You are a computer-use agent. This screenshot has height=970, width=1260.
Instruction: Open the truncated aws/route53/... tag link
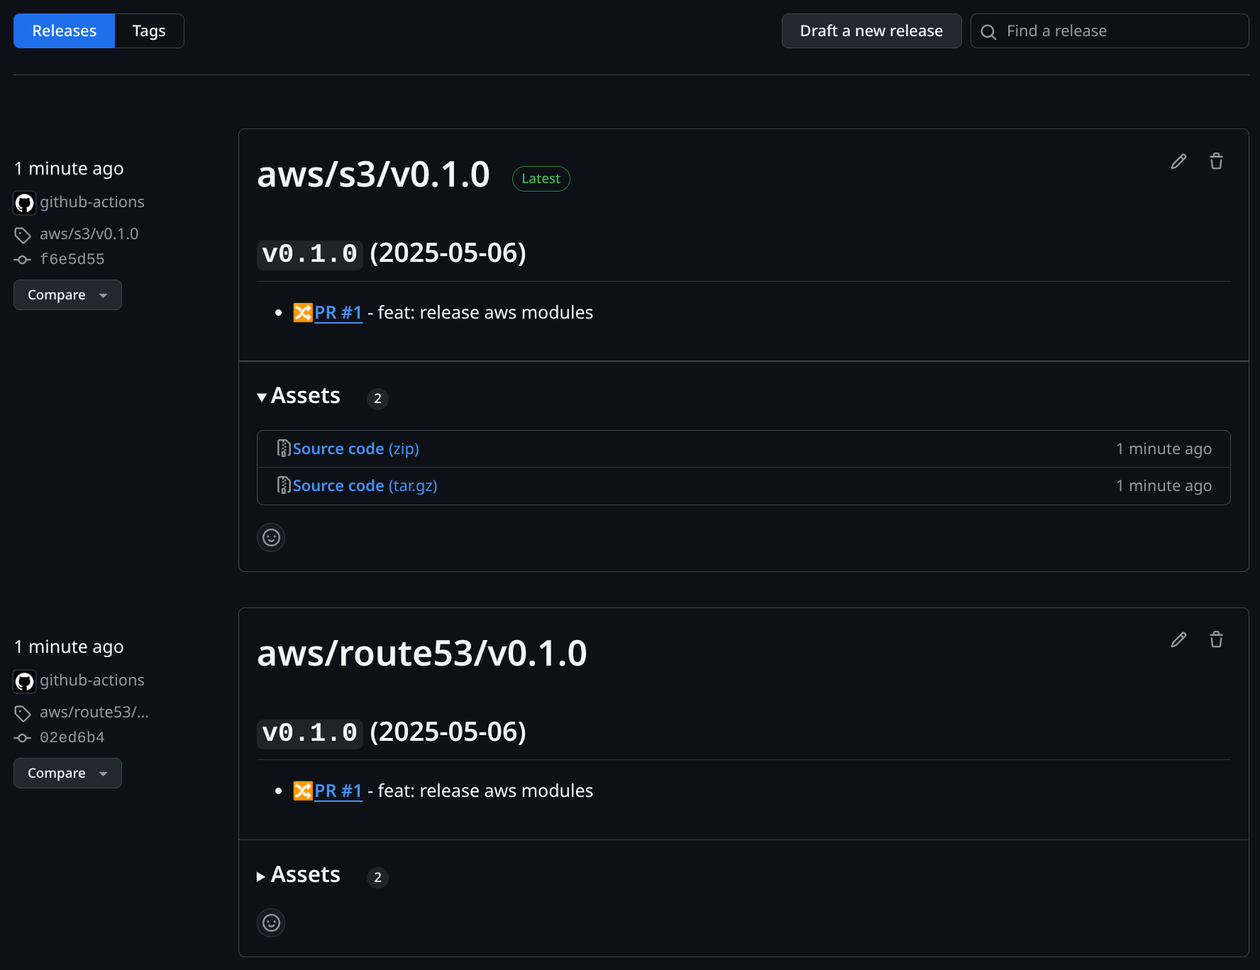(x=94, y=712)
